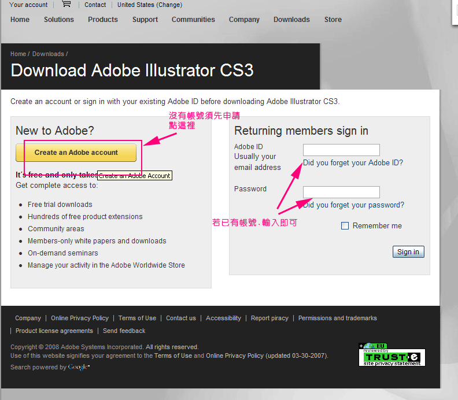Screen dimensions: 458x400
Task: Open Your account link
Action: (x=28, y=5)
